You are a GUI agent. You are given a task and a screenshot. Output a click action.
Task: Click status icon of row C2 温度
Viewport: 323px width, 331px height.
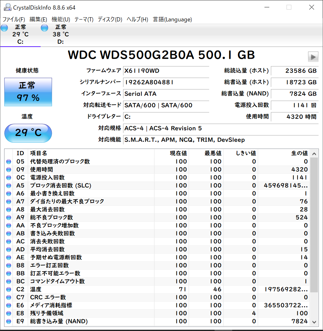tap(9, 289)
